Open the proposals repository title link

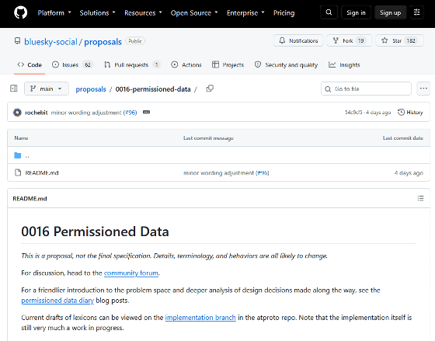tap(103, 42)
